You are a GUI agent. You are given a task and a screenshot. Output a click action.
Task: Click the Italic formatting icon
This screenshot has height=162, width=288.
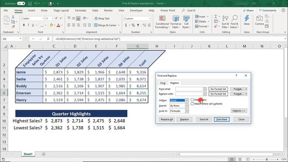point(28,25)
